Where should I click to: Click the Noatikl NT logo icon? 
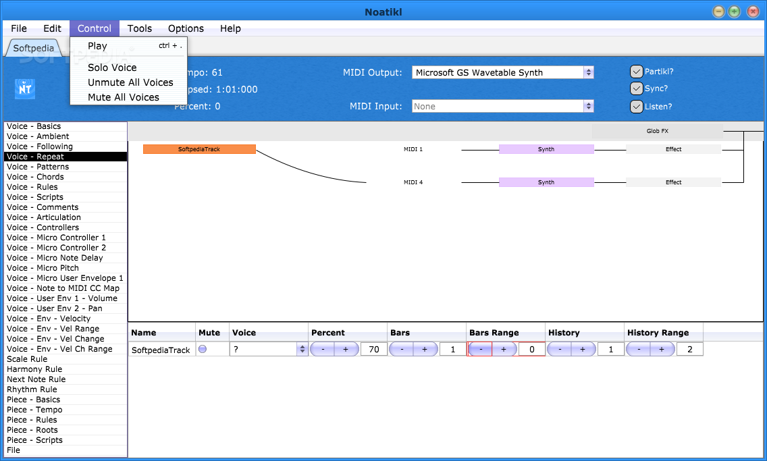pyautogui.click(x=25, y=89)
